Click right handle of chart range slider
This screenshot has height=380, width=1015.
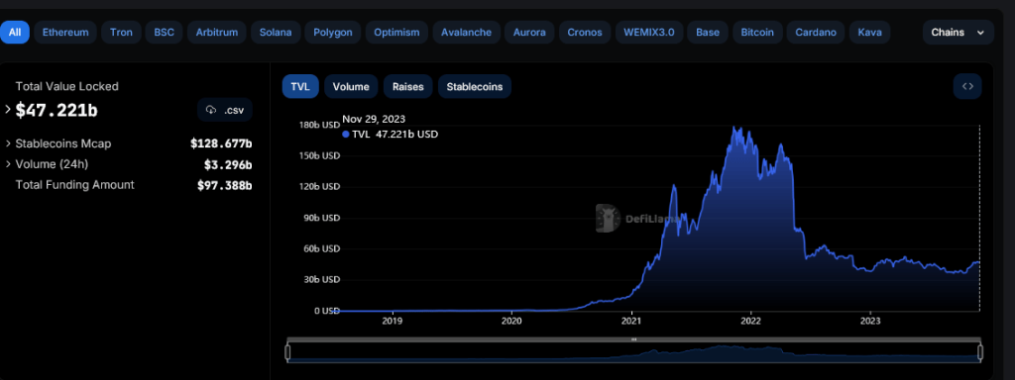click(x=980, y=352)
